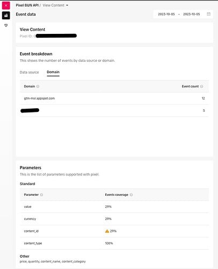Click info icon beside Events coverage

pyautogui.click(x=131, y=195)
